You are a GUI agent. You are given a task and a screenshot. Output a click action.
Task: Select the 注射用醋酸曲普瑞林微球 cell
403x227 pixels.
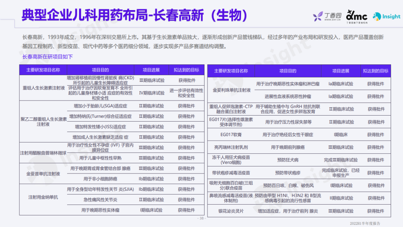tap(43, 153)
